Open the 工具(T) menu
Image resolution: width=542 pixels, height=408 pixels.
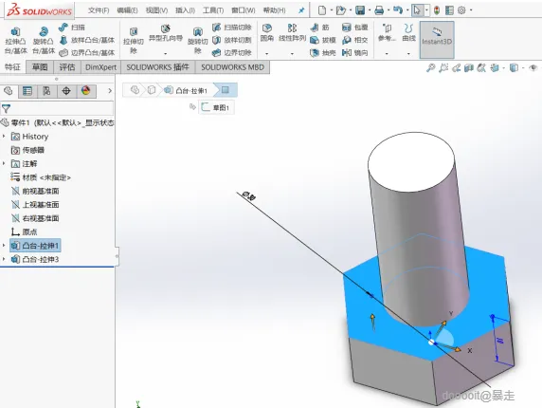point(213,10)
